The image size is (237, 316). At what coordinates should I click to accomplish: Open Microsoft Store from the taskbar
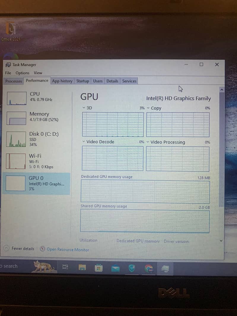click(x=99, y=268)
